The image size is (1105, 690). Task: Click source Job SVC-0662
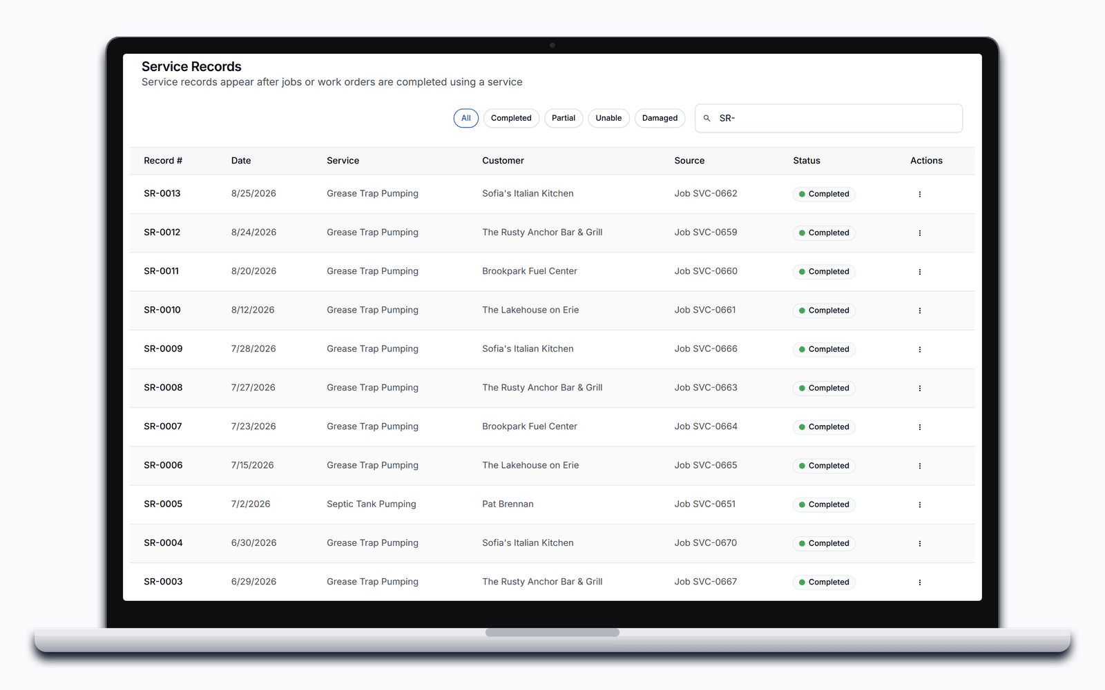[x=706, y=194]
